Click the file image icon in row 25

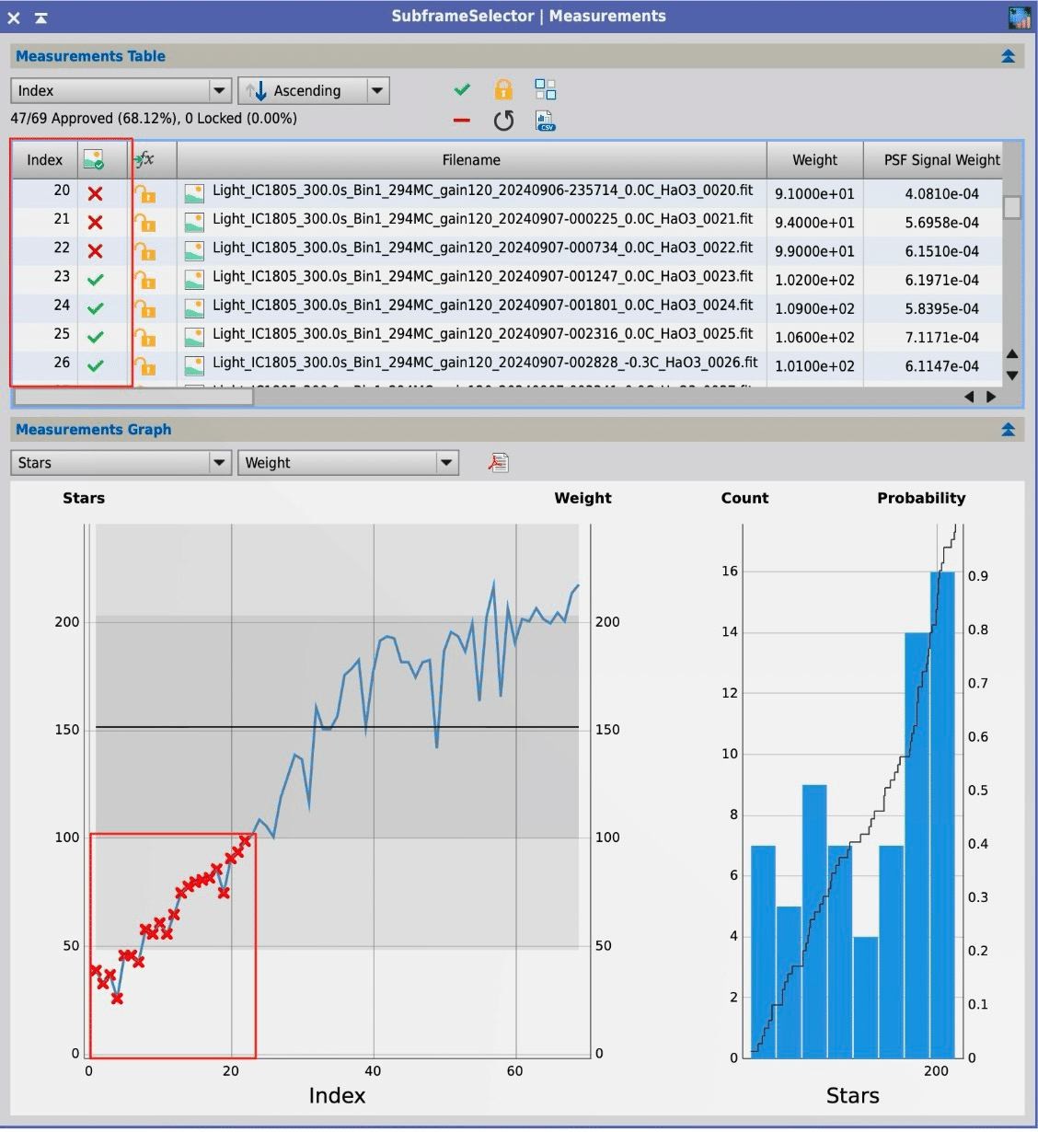[x=194, y=336]
